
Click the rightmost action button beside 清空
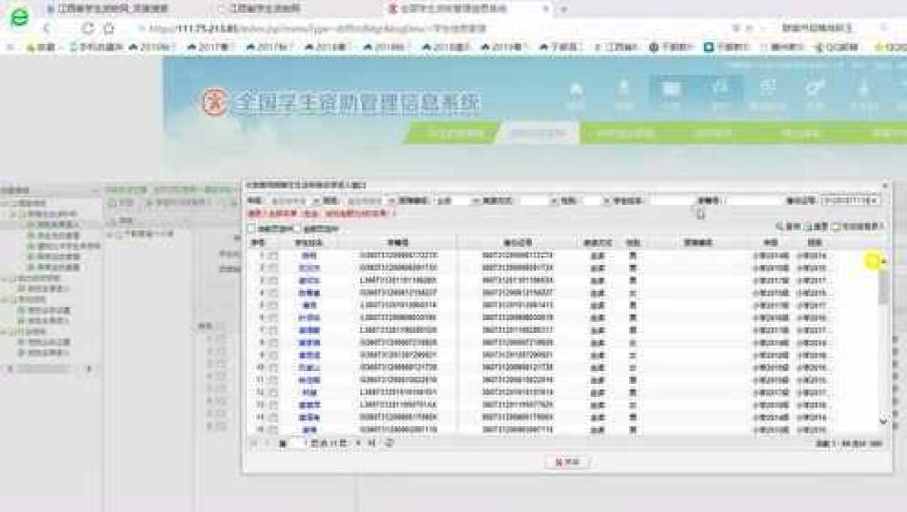coord(857,226)
